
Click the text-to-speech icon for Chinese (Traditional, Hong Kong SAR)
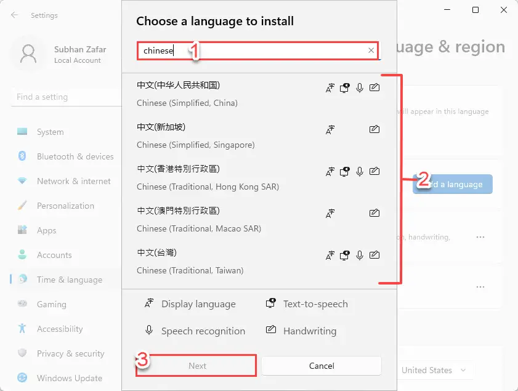click(344, 172)
